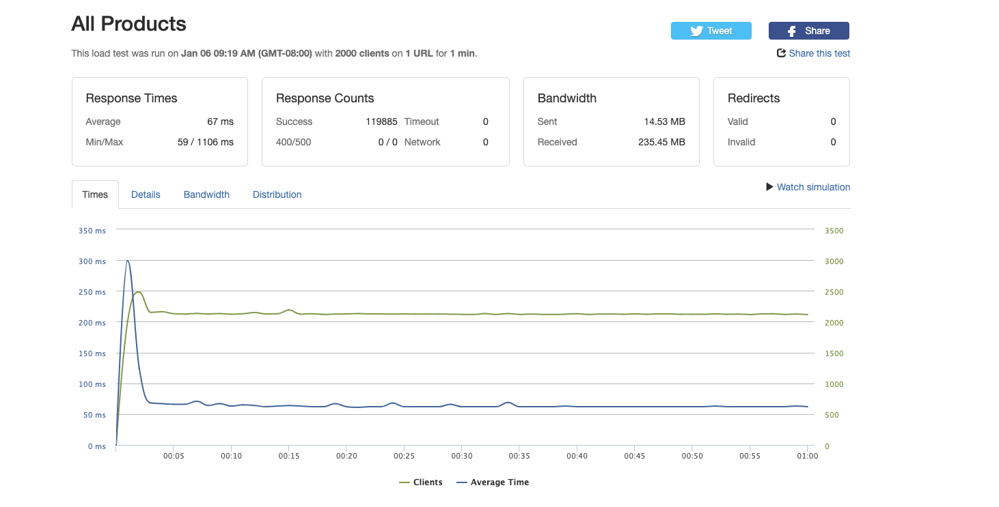
Task: Click the Redirects summary panel
Action: coord(781,121)
